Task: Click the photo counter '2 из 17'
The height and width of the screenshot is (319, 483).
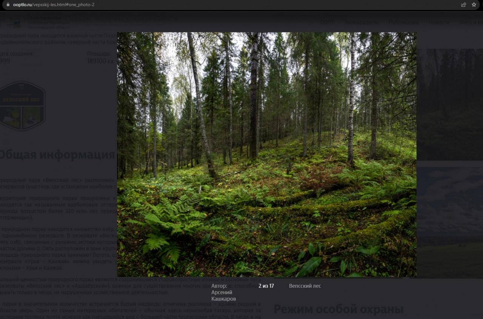Action: [266, 286]
